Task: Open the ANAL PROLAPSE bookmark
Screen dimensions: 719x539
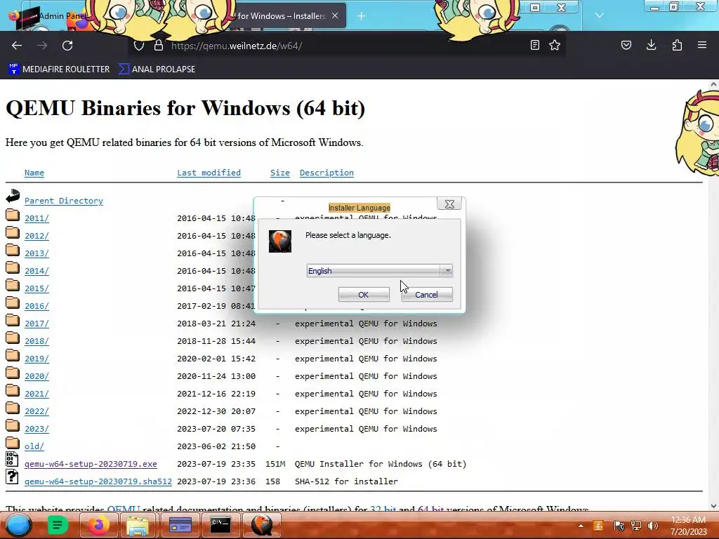Action: [x=157, y=69]
